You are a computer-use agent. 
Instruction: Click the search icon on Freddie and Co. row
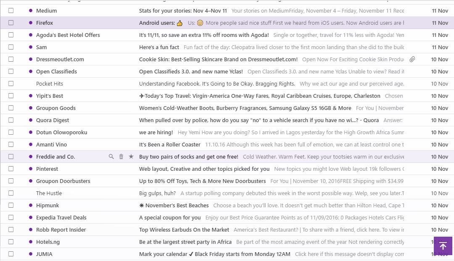[111, 157]
